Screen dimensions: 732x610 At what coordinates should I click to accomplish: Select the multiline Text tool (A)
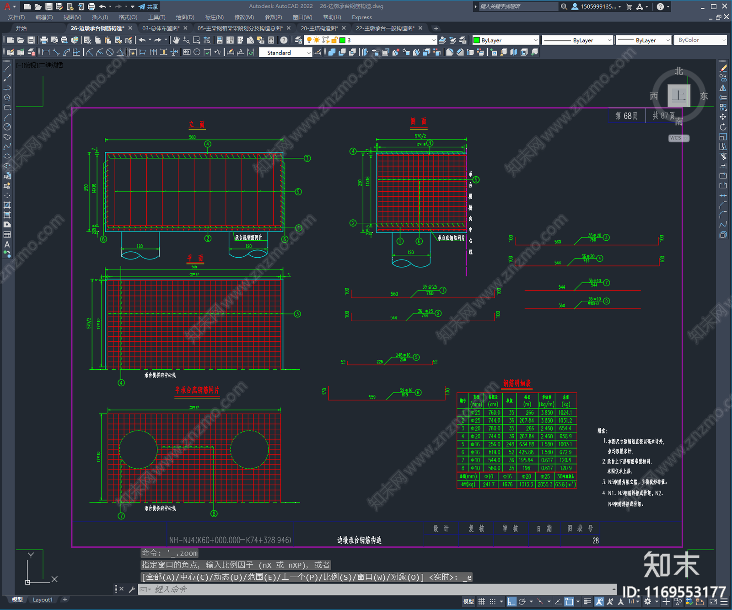(x=7, y=244)
